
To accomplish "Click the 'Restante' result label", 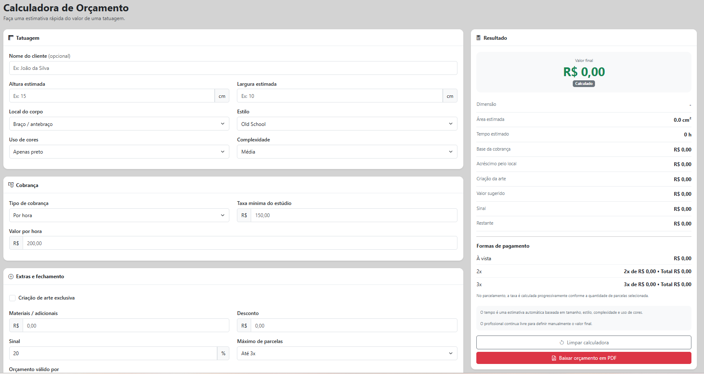I will coord(485,223).
